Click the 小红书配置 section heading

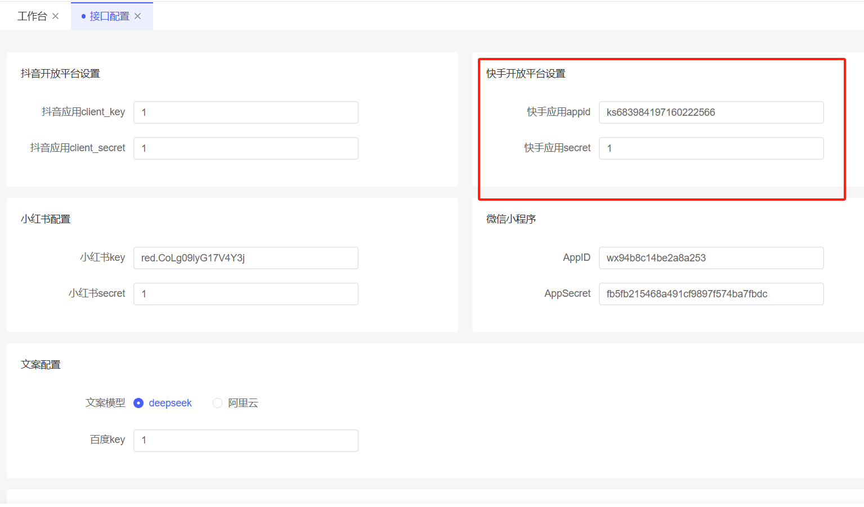tap(46, 219)
